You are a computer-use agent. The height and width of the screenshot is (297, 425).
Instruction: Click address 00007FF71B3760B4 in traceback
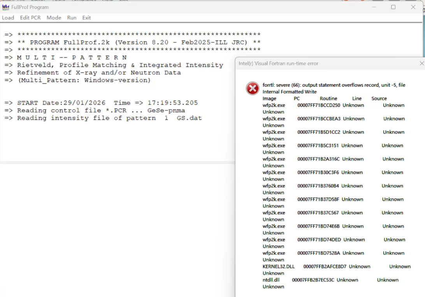318,186
